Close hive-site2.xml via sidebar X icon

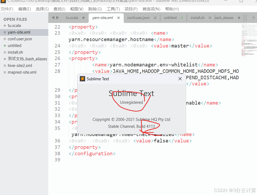5,66
